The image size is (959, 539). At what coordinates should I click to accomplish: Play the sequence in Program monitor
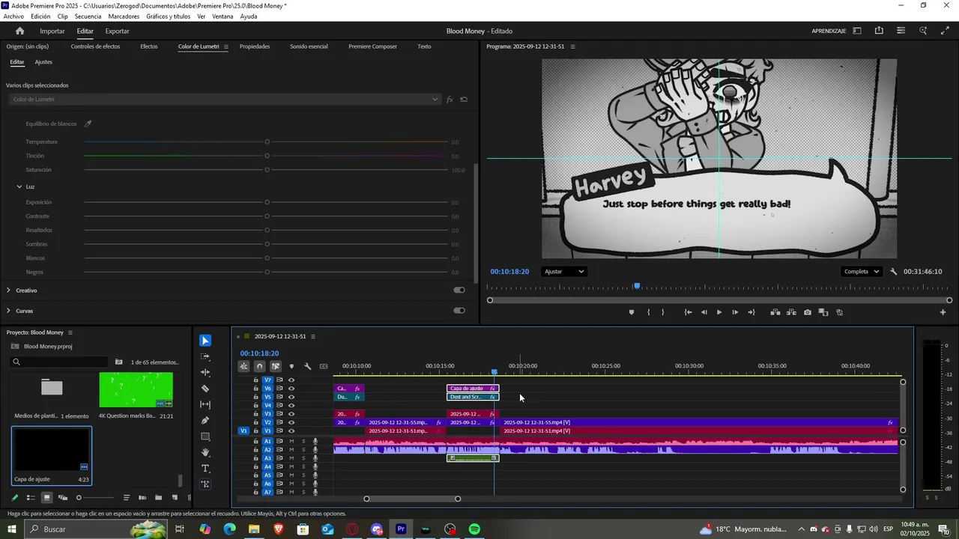click(x=719, y=312)
